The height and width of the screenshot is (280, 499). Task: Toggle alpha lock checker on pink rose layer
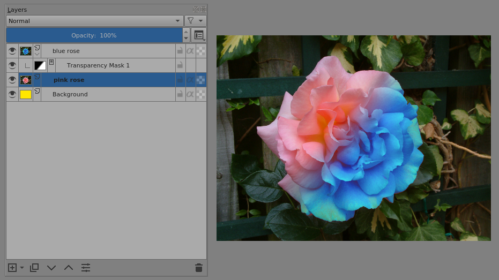[201, 80]
